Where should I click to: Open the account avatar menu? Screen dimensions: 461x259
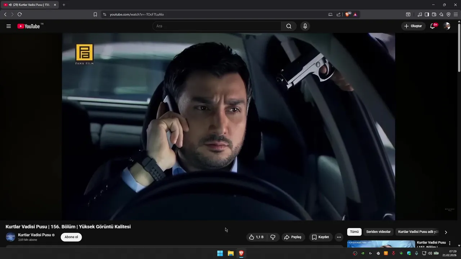point(447,26)
